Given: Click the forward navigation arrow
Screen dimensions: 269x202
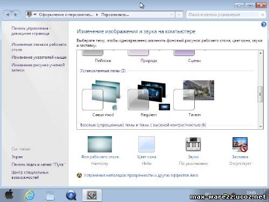Looking at the screenshot, I should [x=16, y=15].
